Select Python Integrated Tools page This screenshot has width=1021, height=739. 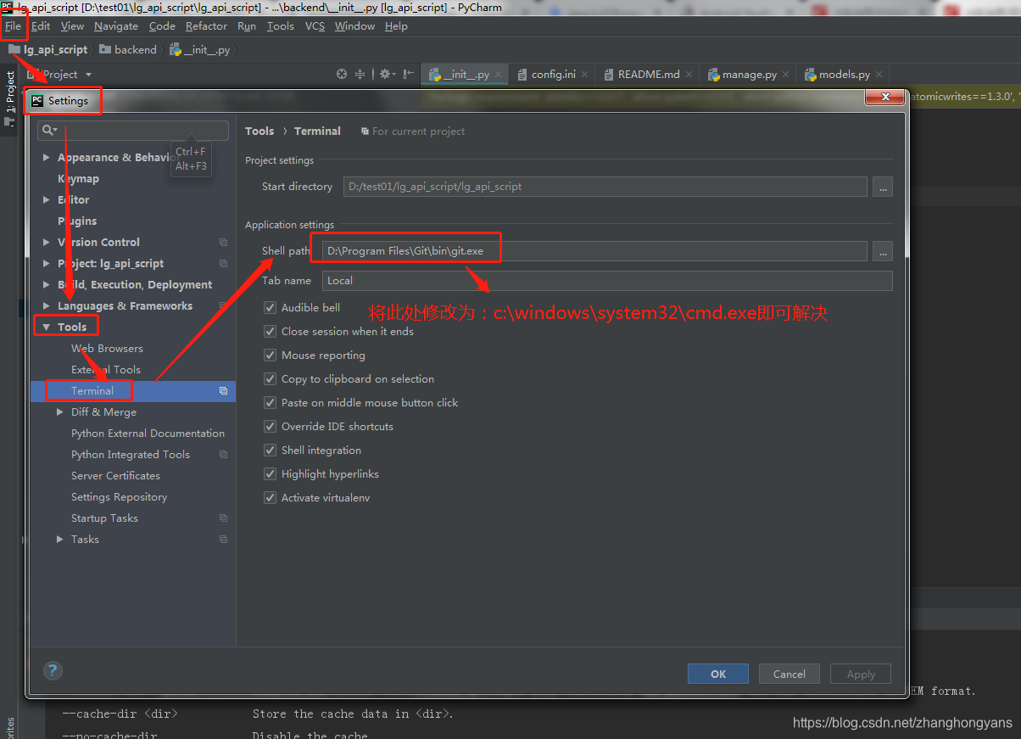pyautogui.click(x=131, y=455)
